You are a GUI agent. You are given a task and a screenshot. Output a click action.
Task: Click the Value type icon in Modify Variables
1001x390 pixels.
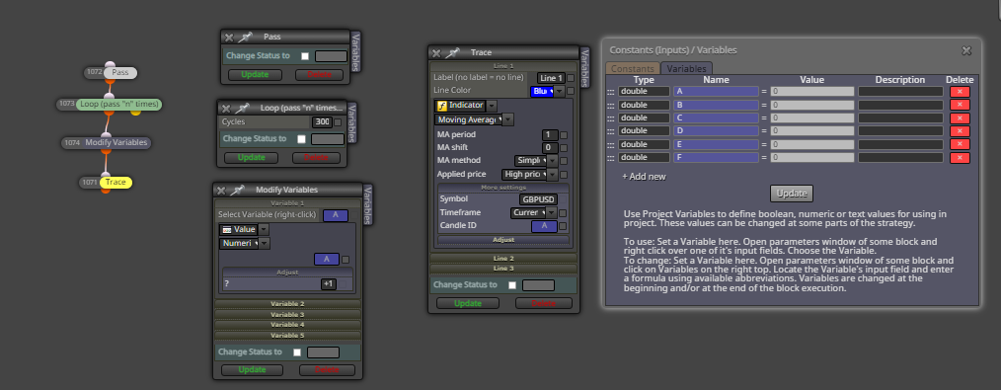tap(226, 230)
